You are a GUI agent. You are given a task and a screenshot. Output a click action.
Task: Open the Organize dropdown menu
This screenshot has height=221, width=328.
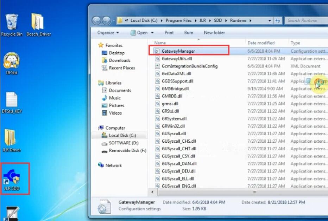[x=108, y=33]
